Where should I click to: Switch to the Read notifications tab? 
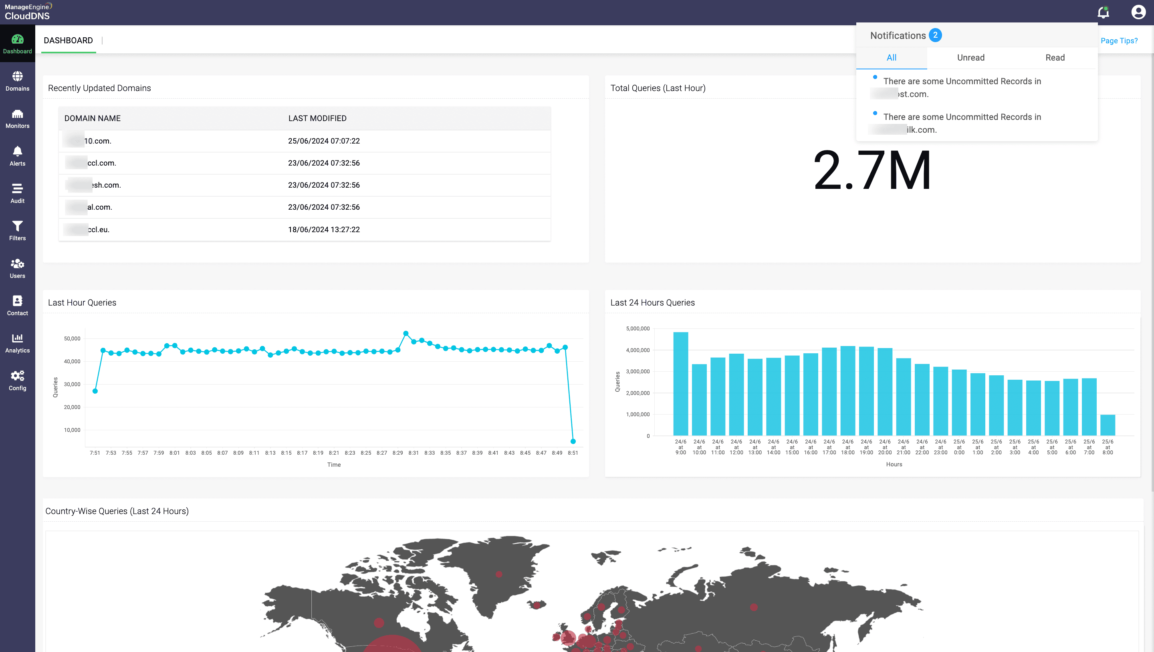point(1055,57)
